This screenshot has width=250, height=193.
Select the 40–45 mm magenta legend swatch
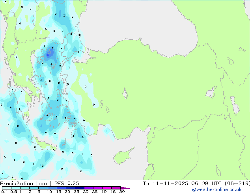[x=107, y=188]
